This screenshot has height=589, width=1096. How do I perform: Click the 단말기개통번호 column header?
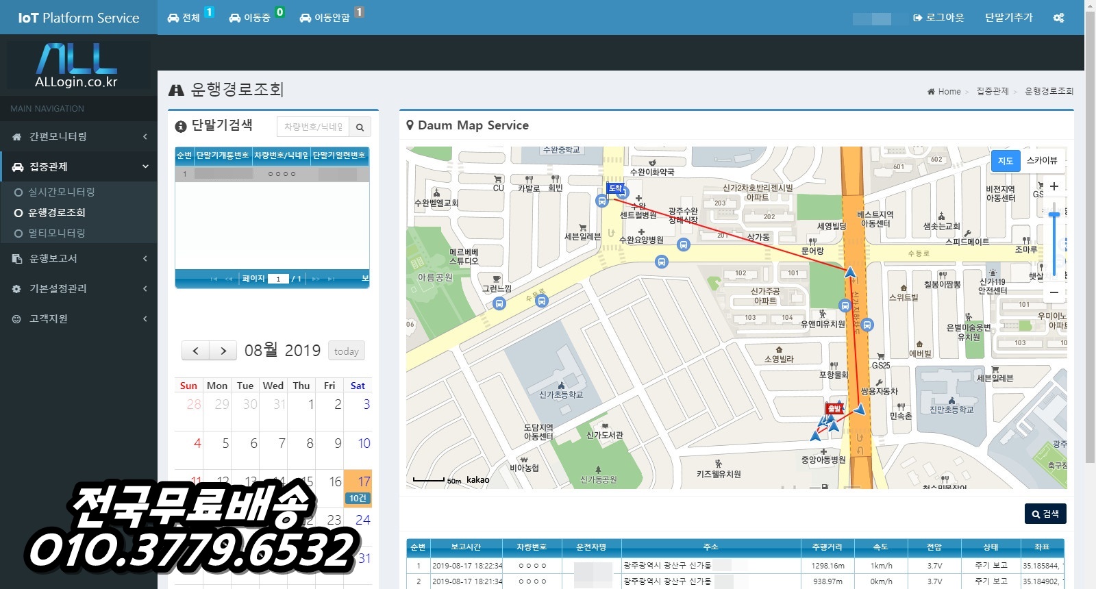pos(223,155)
